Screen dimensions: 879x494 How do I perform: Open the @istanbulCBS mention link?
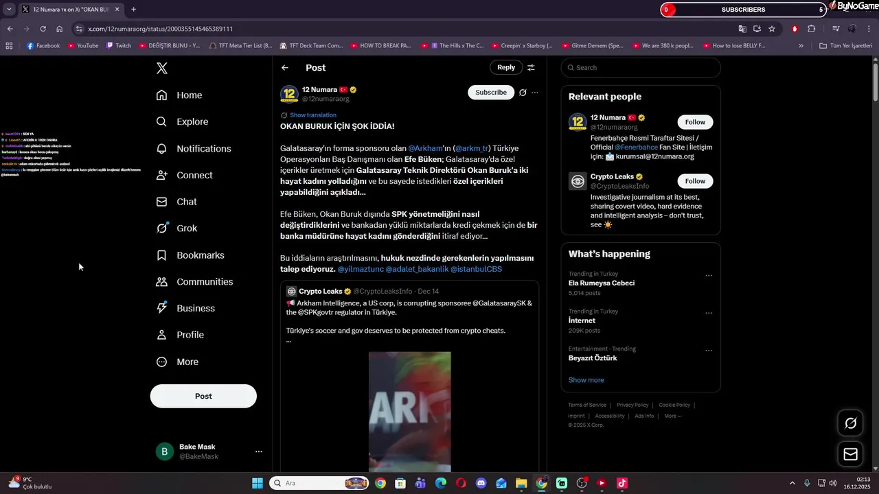point(476,269)
